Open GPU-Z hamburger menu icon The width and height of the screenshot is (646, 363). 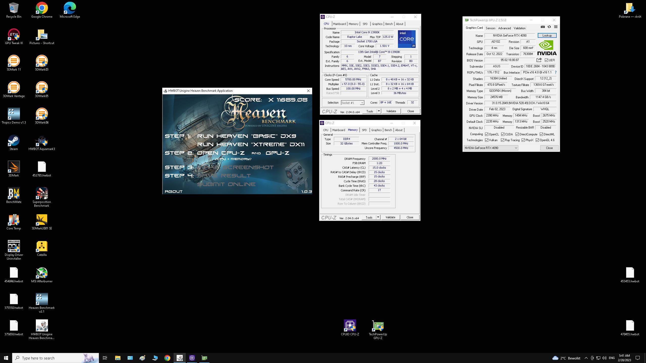pyautogui.click(x=556, y=27)
